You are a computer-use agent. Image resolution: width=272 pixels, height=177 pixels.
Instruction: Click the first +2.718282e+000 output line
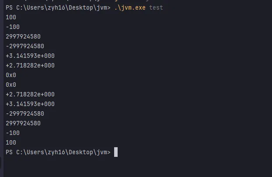[30, 65]
